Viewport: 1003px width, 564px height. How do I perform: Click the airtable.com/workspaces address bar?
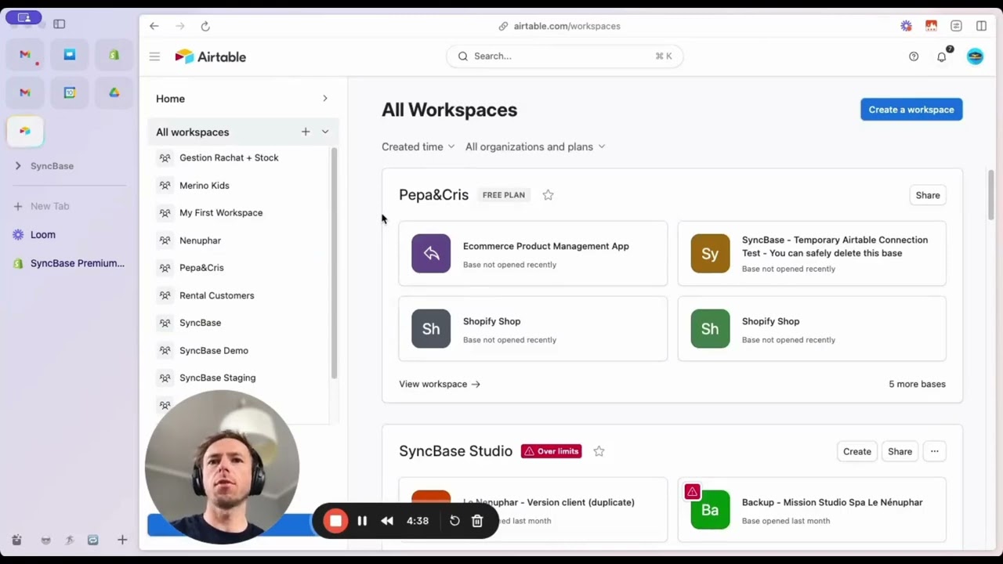coord(559,26)
